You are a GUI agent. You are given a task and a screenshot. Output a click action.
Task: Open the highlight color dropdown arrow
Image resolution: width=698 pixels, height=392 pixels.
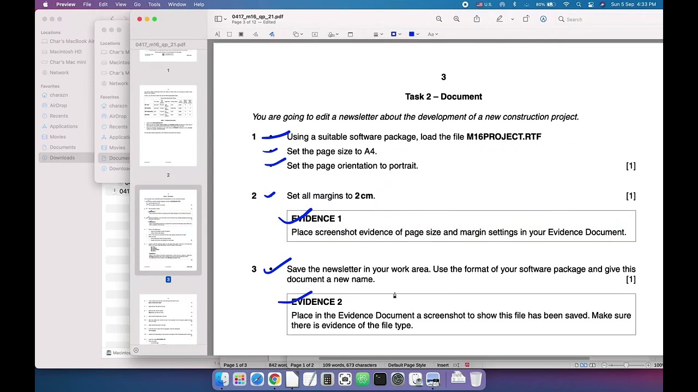click(513, 19)
